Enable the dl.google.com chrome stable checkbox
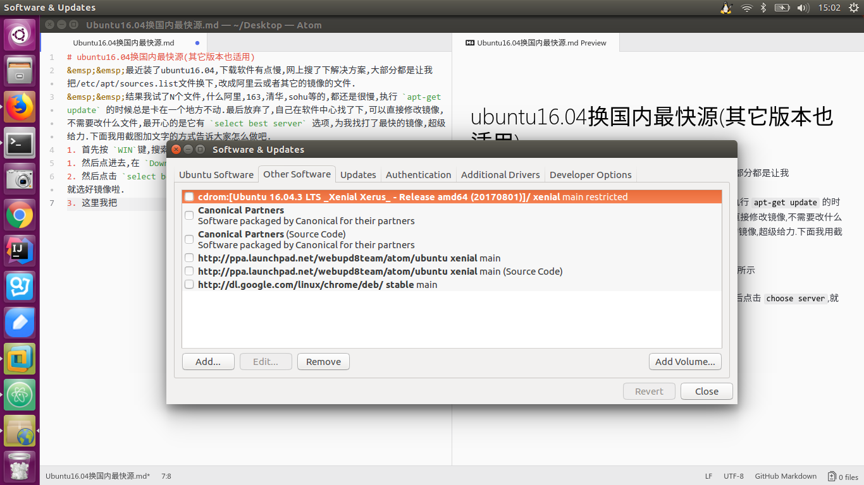Image resolution: width=864 pixels, height=485 pixels. click(x=189, y=284)
